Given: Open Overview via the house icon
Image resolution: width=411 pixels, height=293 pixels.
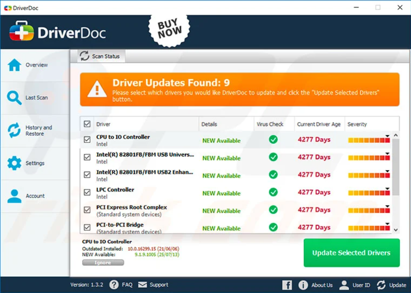Looking at the screenshot, I should click(14, 65).
